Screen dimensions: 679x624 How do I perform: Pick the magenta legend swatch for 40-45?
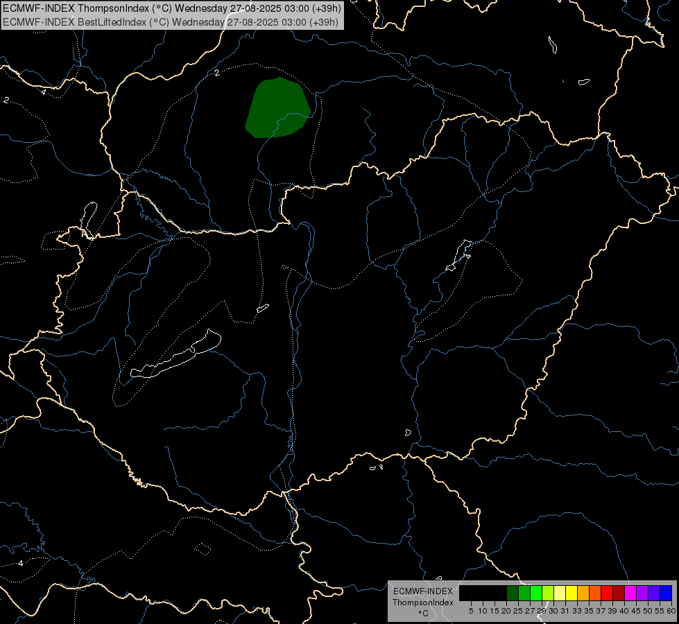(x=630, y=593)
